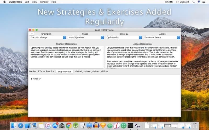Open System Preferences from the dock
The height and width of the screenshot is (130, 209).
[x=62, y=126]
